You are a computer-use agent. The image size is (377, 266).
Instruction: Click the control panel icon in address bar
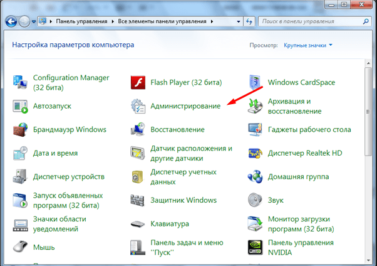[x=43, y=21]
